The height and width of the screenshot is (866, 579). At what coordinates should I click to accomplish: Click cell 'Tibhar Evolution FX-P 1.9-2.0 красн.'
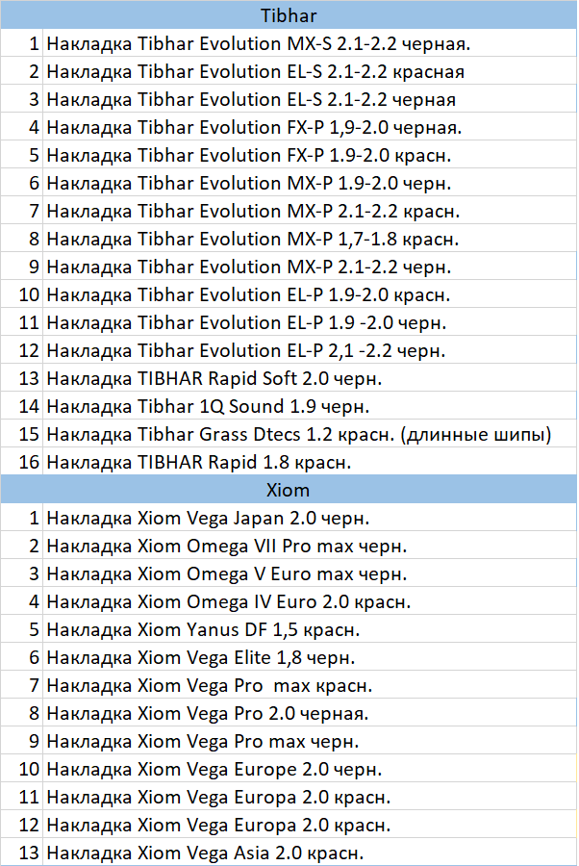tap(310, 155)
